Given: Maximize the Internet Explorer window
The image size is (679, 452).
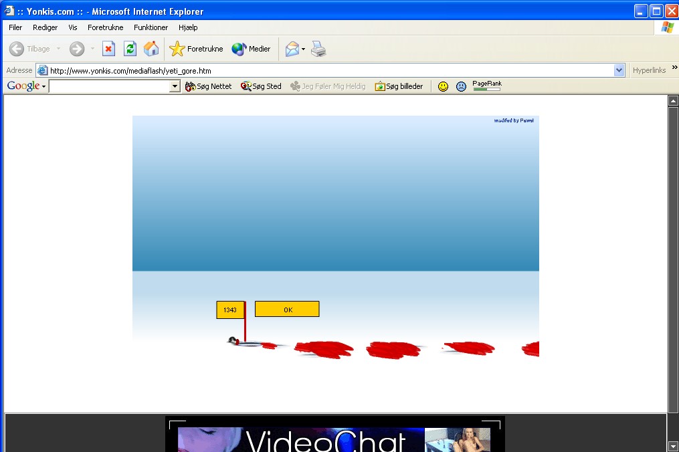Looking at the screenshot, I should (x=656, y=11).
